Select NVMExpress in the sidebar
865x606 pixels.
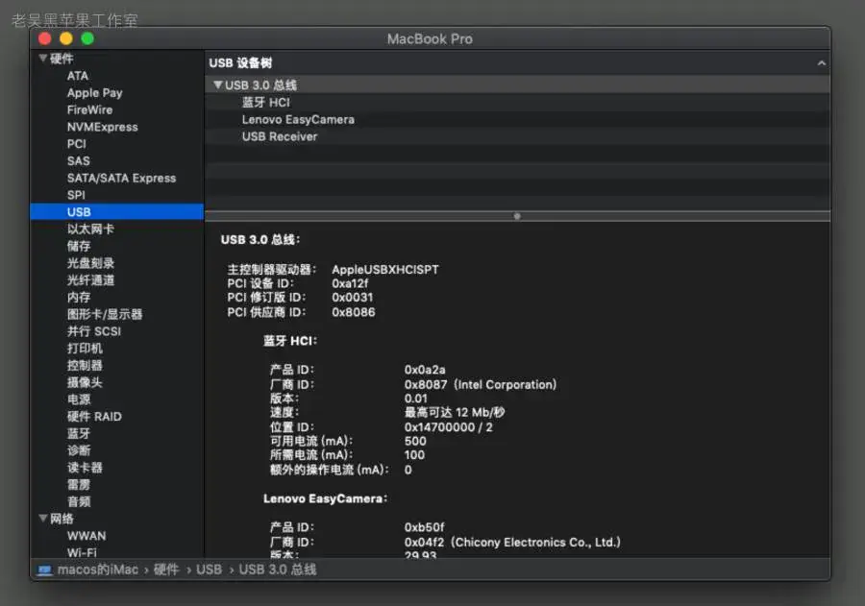pos(103,127)
